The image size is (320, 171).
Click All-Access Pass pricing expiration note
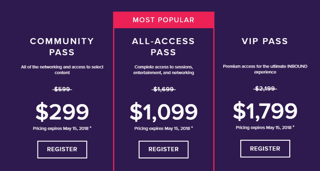(x=164, y=128)
